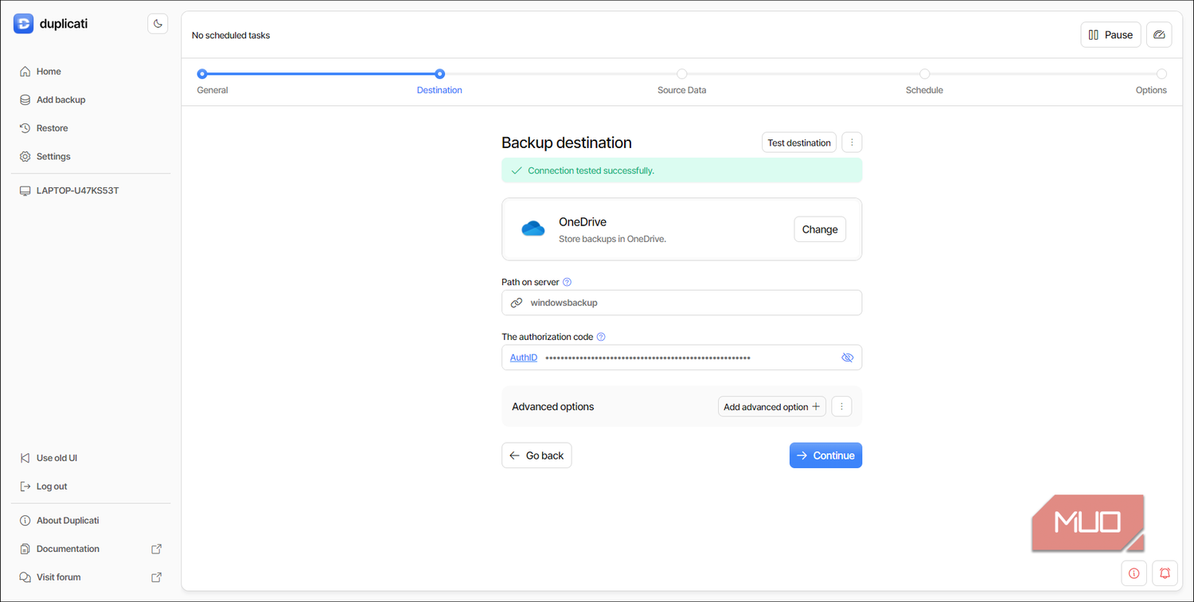This screenshot has width=1194, height=602.
Task: Open the Documentation link
Action: pyautogui.click(x=68, y=549)
